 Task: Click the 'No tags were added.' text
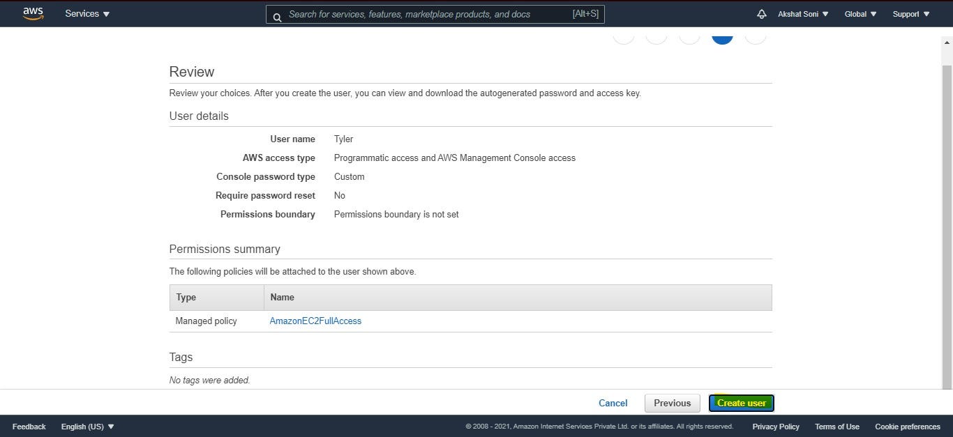[x=209, y=381]
